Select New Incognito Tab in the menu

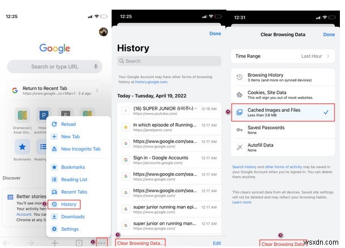pos(78,149)
